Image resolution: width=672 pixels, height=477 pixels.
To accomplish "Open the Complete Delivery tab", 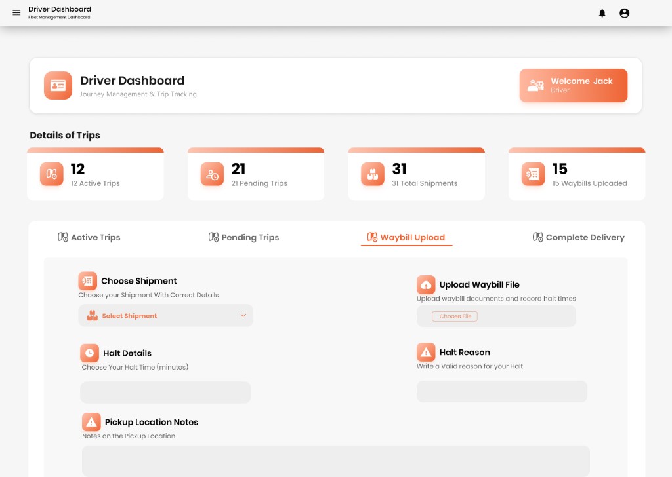I will [x=579, y=237].
